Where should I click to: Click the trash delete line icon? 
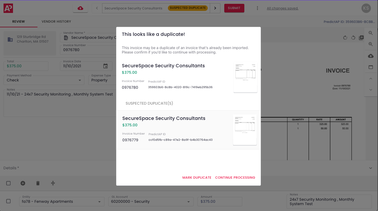pyautogui.click(x=38, y=183)
